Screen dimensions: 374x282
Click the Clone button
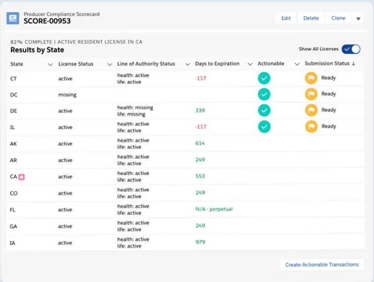[x=338, y=18]
